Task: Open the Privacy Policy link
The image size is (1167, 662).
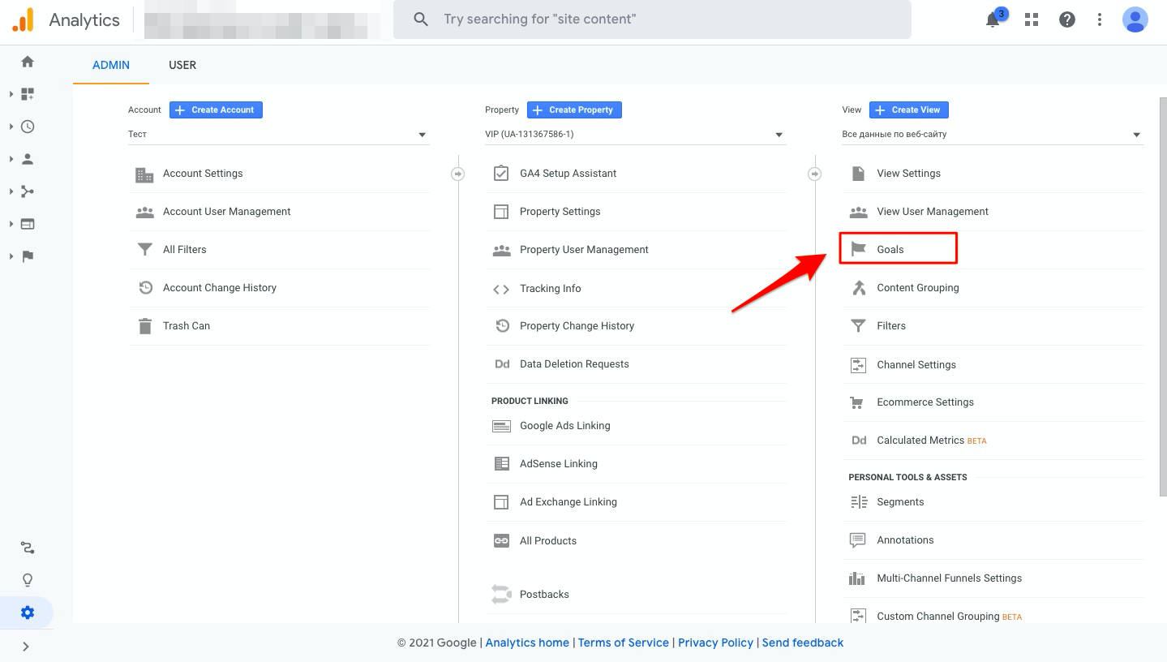Action: [x=716, y=643]
